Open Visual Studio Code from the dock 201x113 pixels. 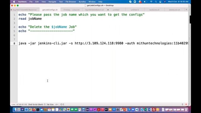[x=137, y=110]
